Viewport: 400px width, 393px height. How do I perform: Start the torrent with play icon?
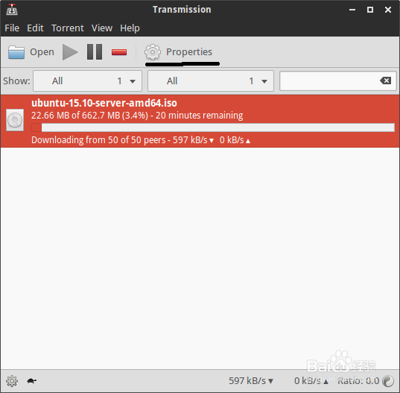[70, 52]
